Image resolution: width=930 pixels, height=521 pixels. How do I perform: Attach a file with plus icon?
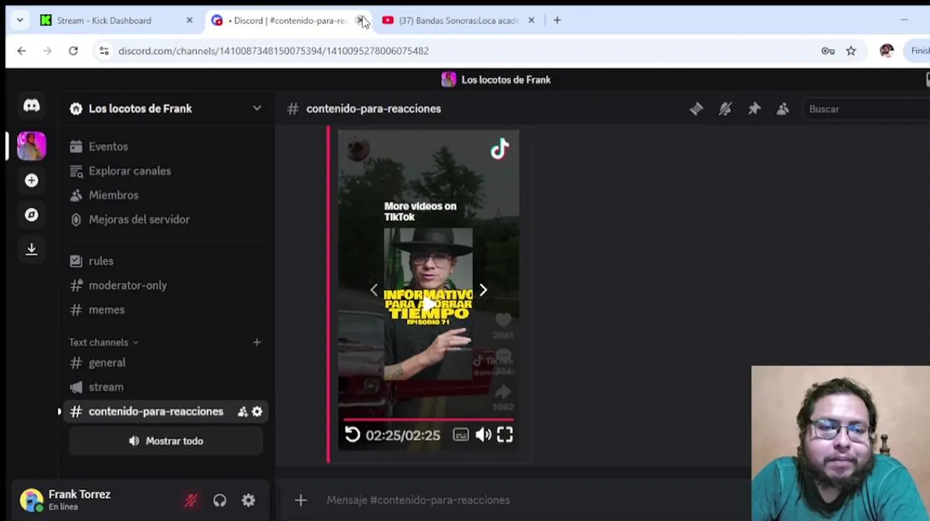pos(301,500)
